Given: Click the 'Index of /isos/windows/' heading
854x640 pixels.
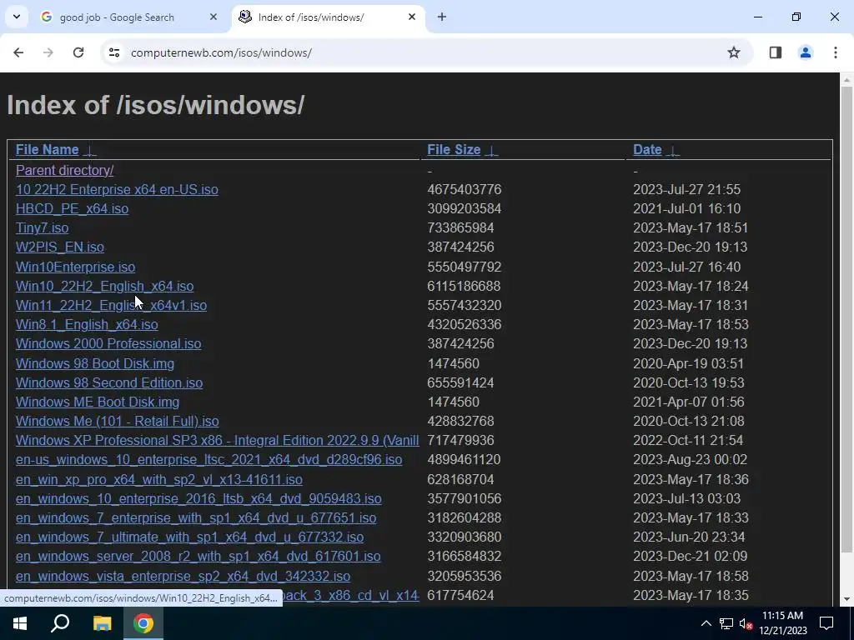Looking at the screenshot, I should coord(156,105).
